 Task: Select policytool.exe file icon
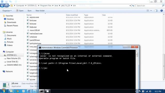(28, 43)
